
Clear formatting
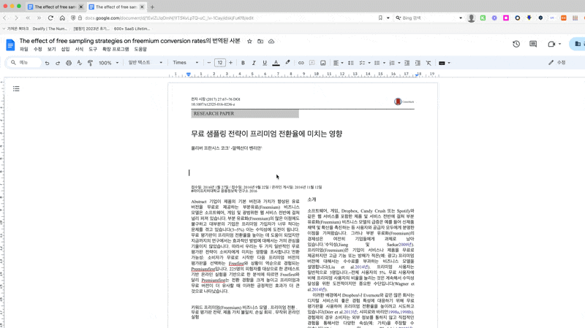point(429,63)
